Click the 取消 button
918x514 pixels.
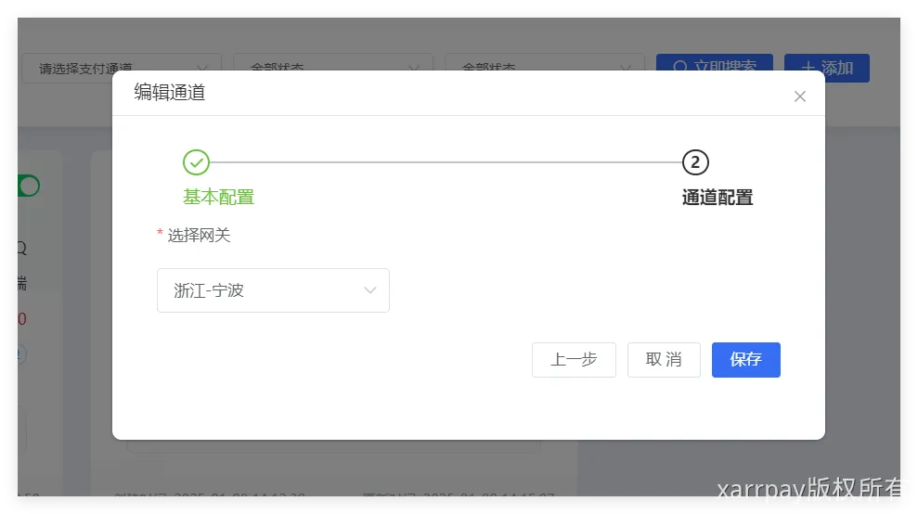(x=664, y=360)
